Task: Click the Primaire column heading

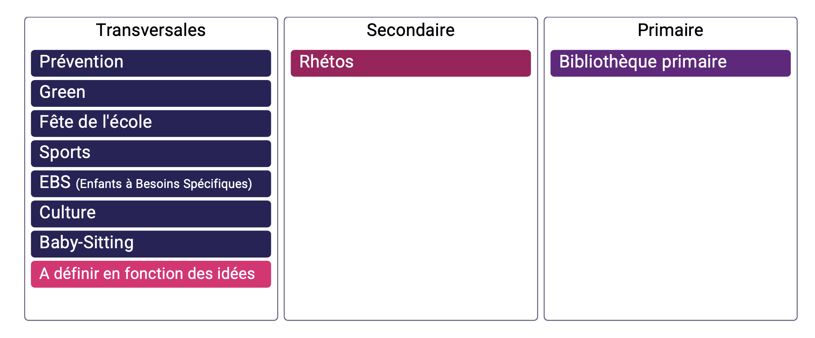Action: [x=670, y=30]
